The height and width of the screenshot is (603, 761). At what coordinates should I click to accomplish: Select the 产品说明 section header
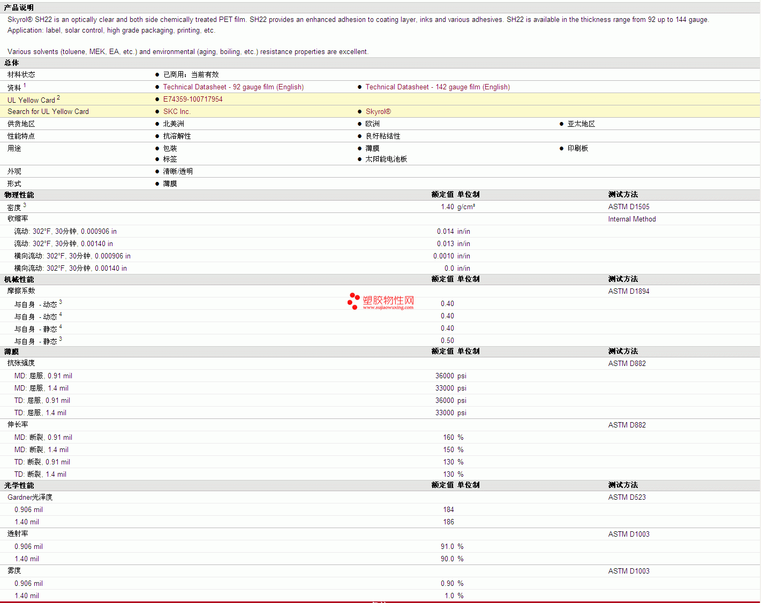19,7
